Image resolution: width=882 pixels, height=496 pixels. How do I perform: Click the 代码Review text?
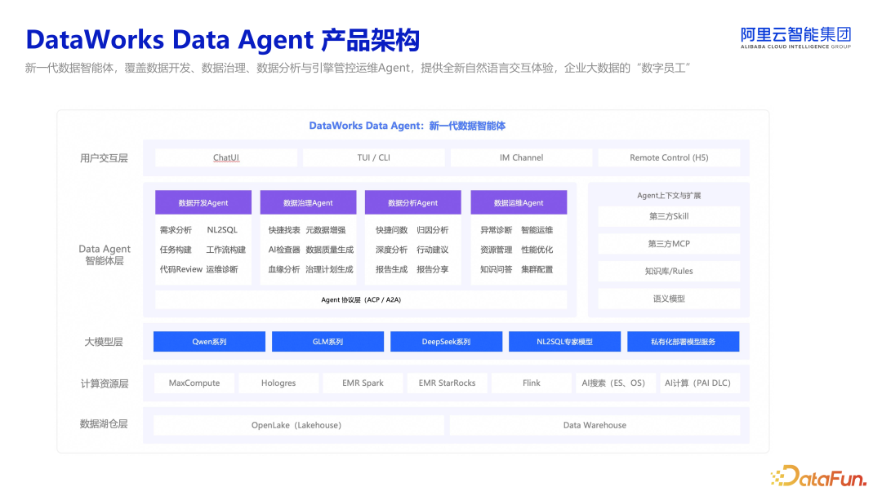(180, 270)
